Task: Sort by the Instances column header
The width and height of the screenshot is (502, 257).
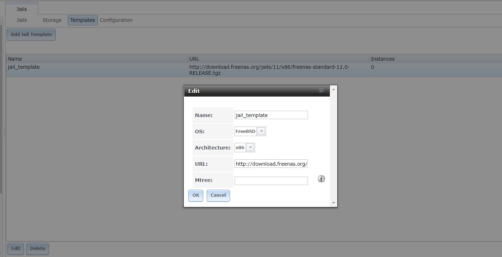Action: click(436, 59)
